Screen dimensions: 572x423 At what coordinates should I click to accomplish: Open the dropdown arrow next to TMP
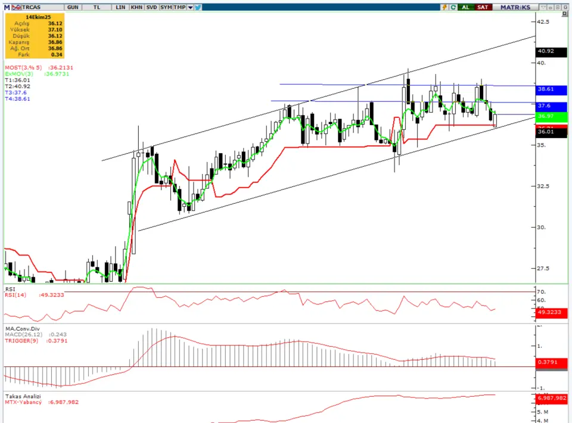coord(190,7)
